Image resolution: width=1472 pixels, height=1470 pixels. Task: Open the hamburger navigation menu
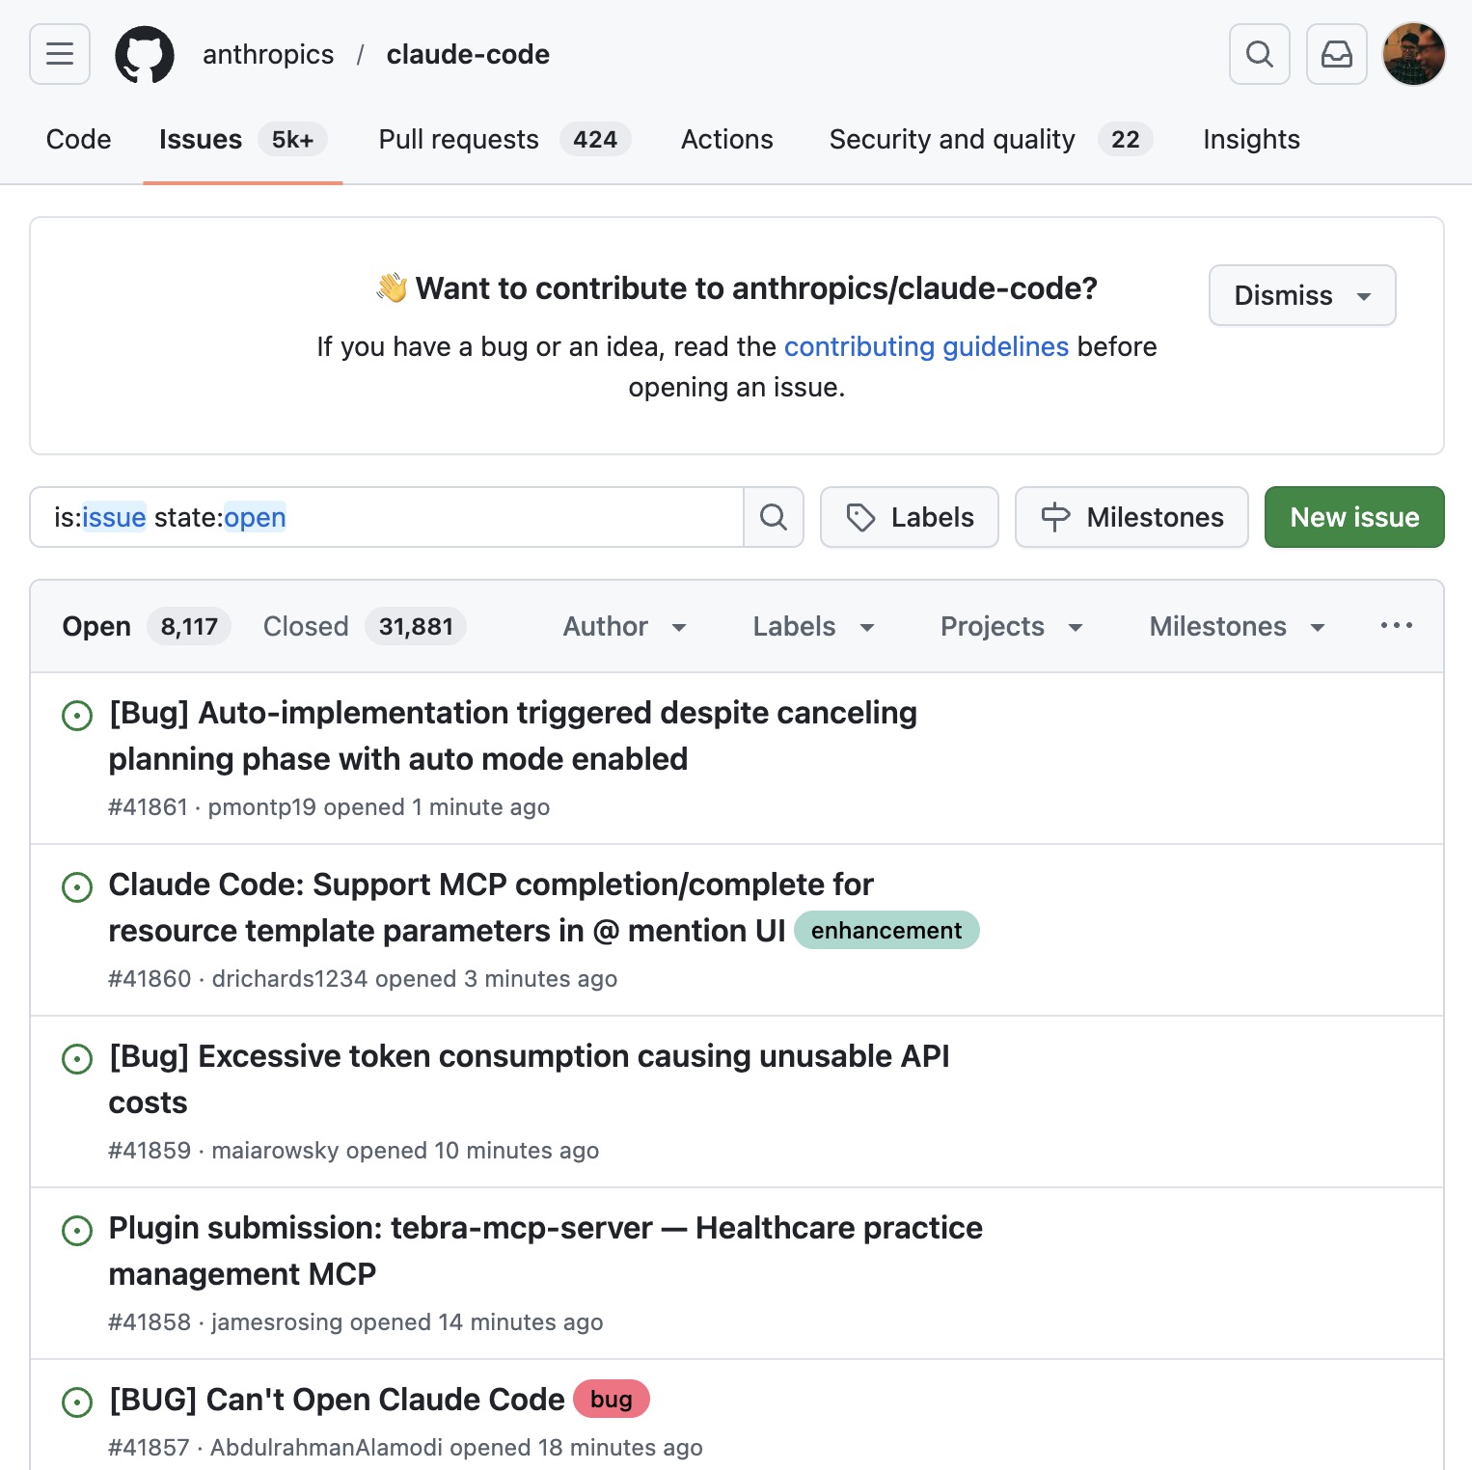(60, 54)
